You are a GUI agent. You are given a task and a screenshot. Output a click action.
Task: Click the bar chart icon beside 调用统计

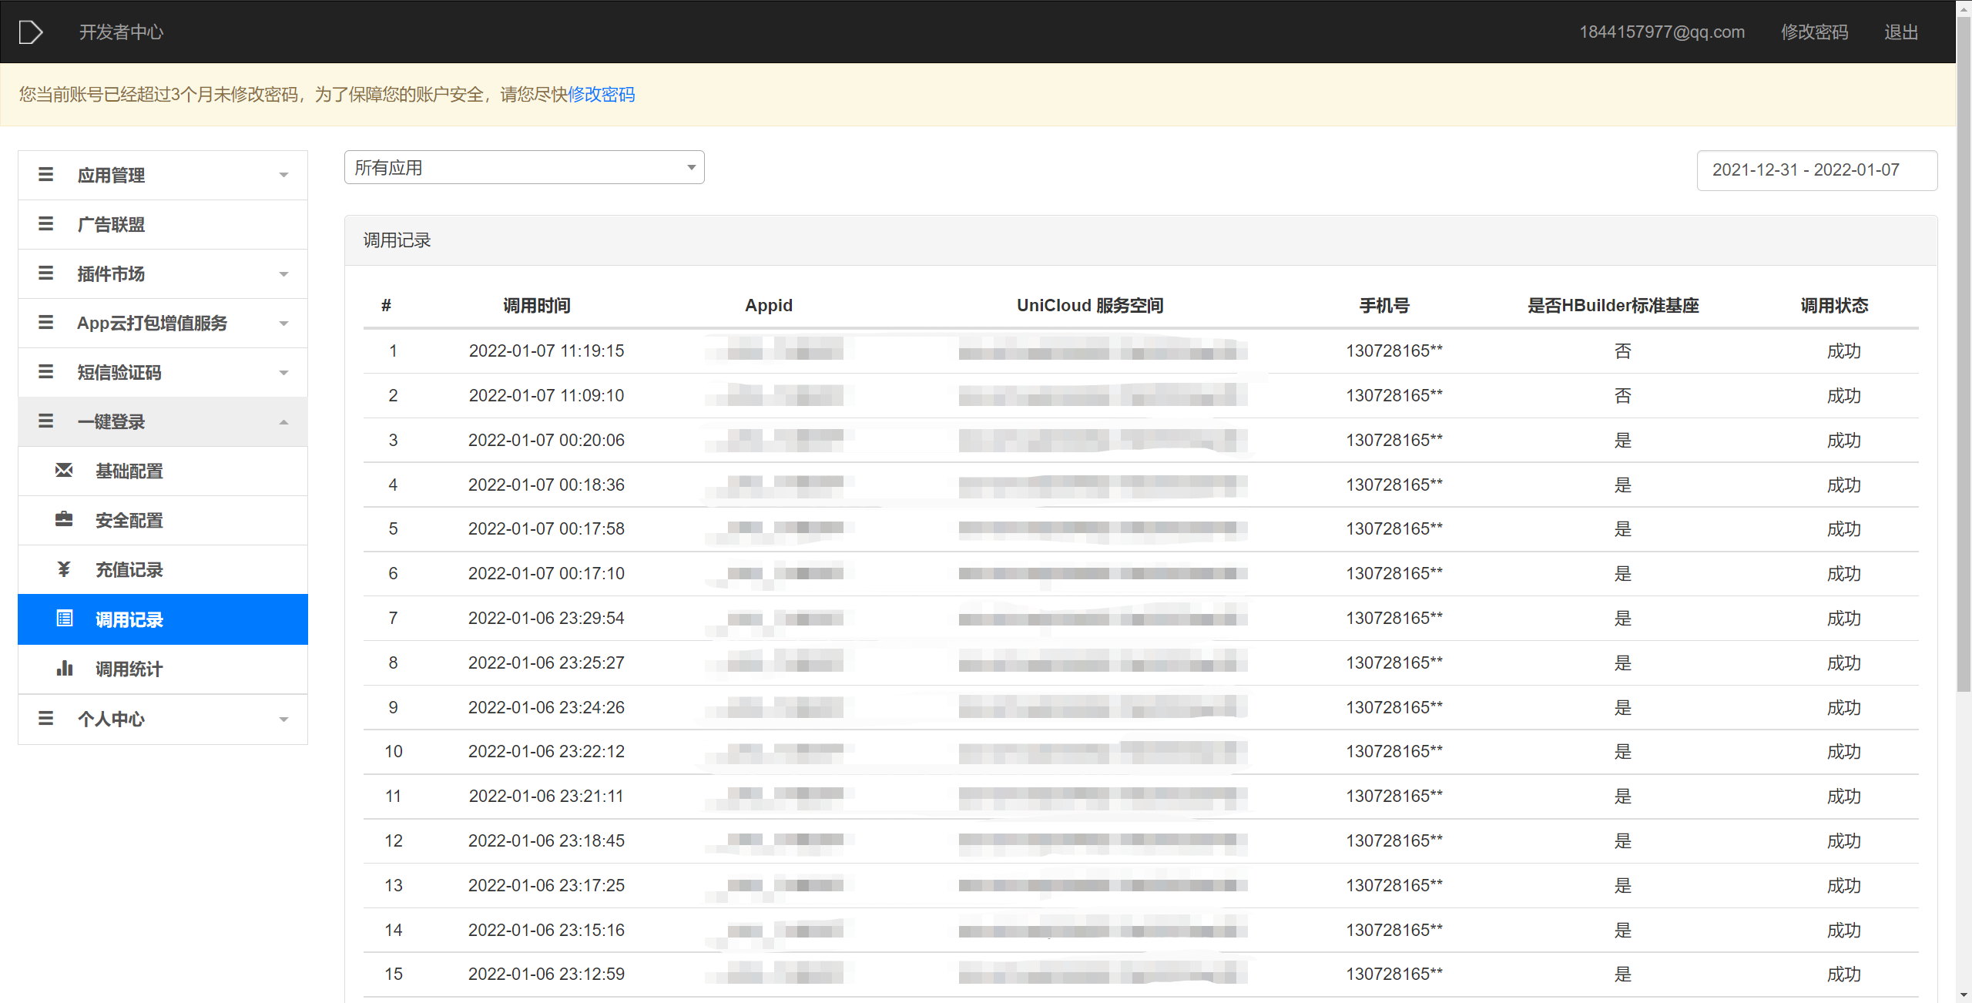(65, 668)
